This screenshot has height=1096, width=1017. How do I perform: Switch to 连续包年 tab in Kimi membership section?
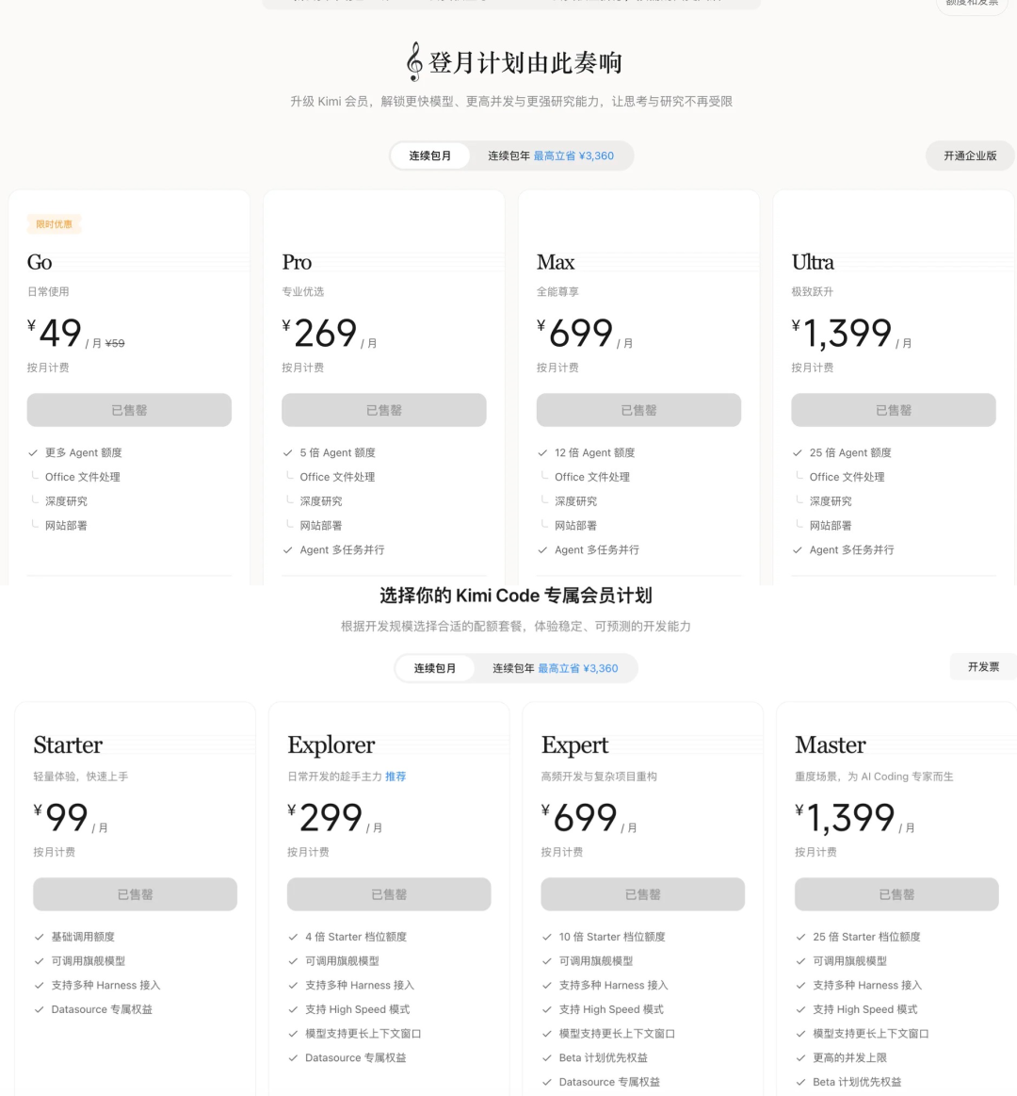551,155
